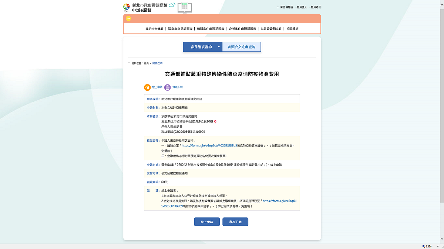This screenshot has height=249, width=444.
Task: Click the computer monitor icon in header
Action: [x=185, y=8]
